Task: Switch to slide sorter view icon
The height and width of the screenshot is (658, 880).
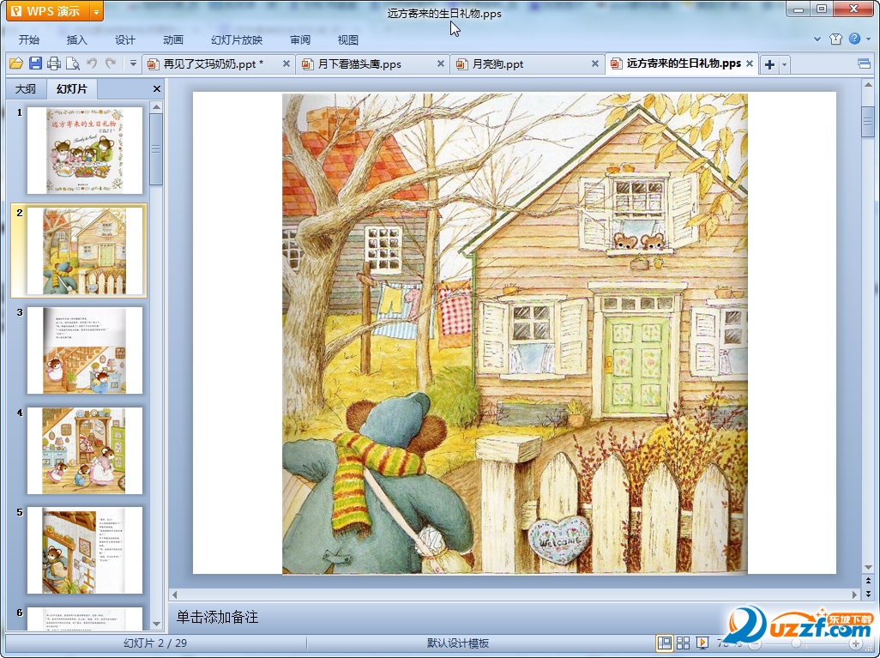Action: pos(683,643)
